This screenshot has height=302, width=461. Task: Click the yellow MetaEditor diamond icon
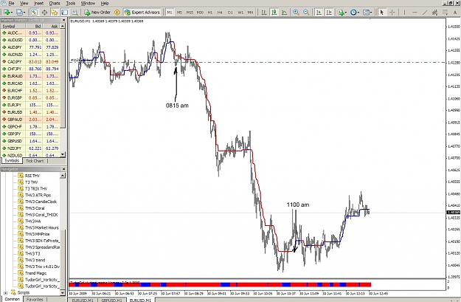point(117,13)
